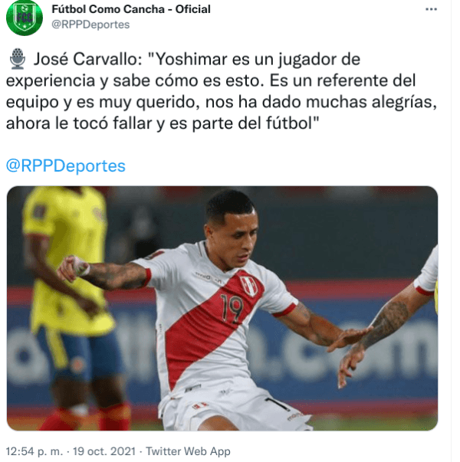Open the tweet photo of the Peru player
The height and width of the screenshot is (462, 460).
click(222, 308)
